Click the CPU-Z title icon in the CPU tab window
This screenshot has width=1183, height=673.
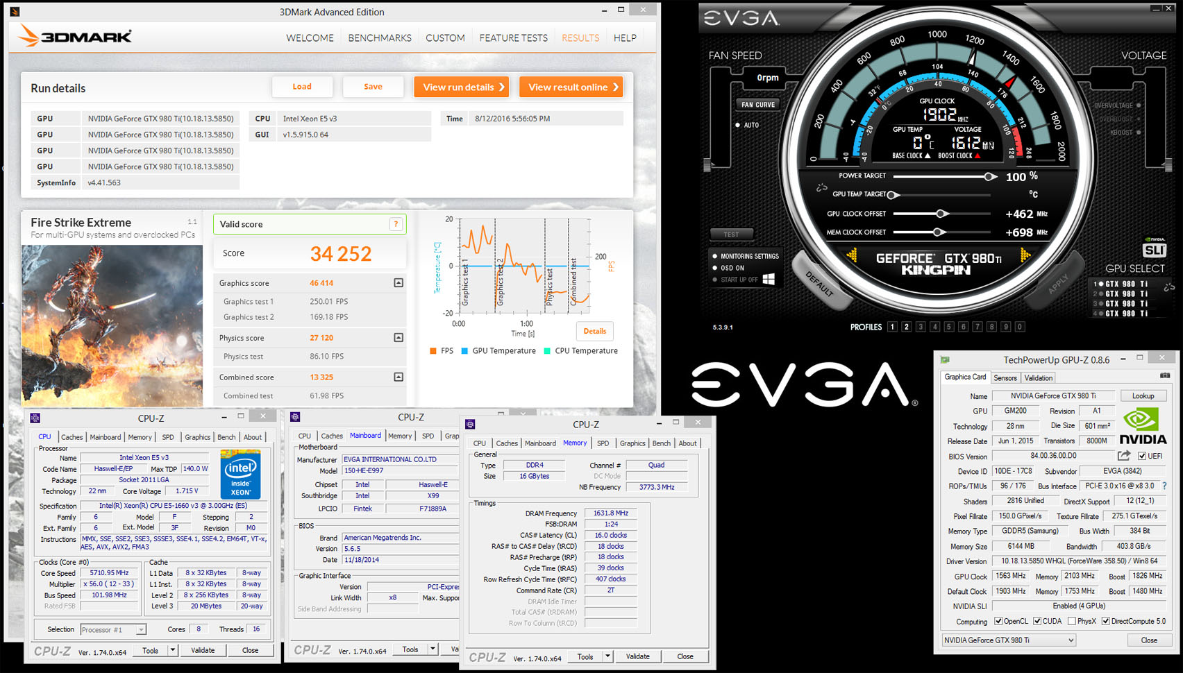(35, 418)
